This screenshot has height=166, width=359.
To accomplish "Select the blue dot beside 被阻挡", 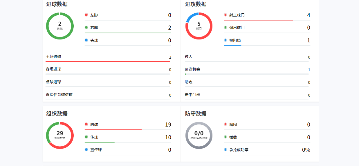I will [x=225, y=40].
